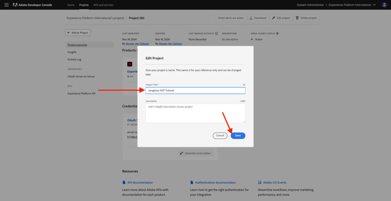Click the Adobe I/O Events icon

point(260,182)
